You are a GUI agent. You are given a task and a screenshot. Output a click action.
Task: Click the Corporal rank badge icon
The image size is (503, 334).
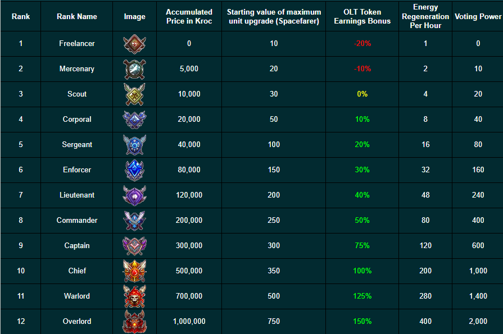click(x=134, y=120)
